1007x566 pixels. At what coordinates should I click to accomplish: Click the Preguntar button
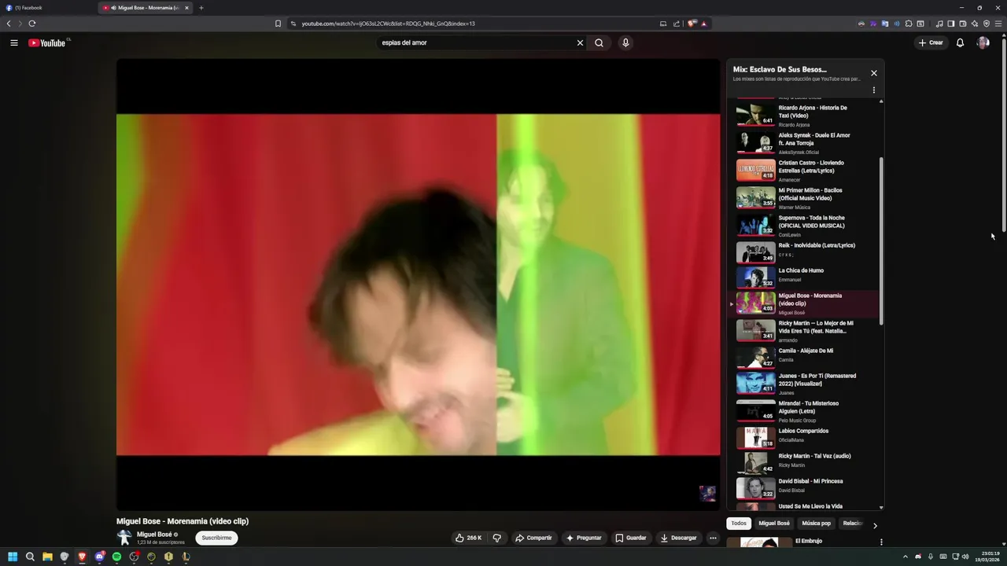584,538
